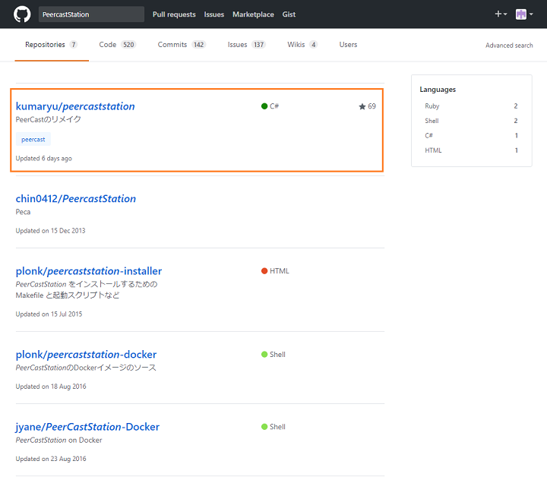
Task: Open the GitHub home logo
Action: pos(22,14)
